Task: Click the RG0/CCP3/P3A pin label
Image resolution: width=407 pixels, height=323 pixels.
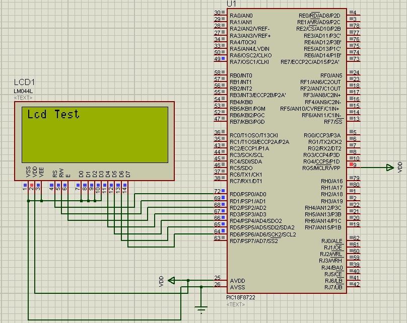Action: [x=322, y=135]
